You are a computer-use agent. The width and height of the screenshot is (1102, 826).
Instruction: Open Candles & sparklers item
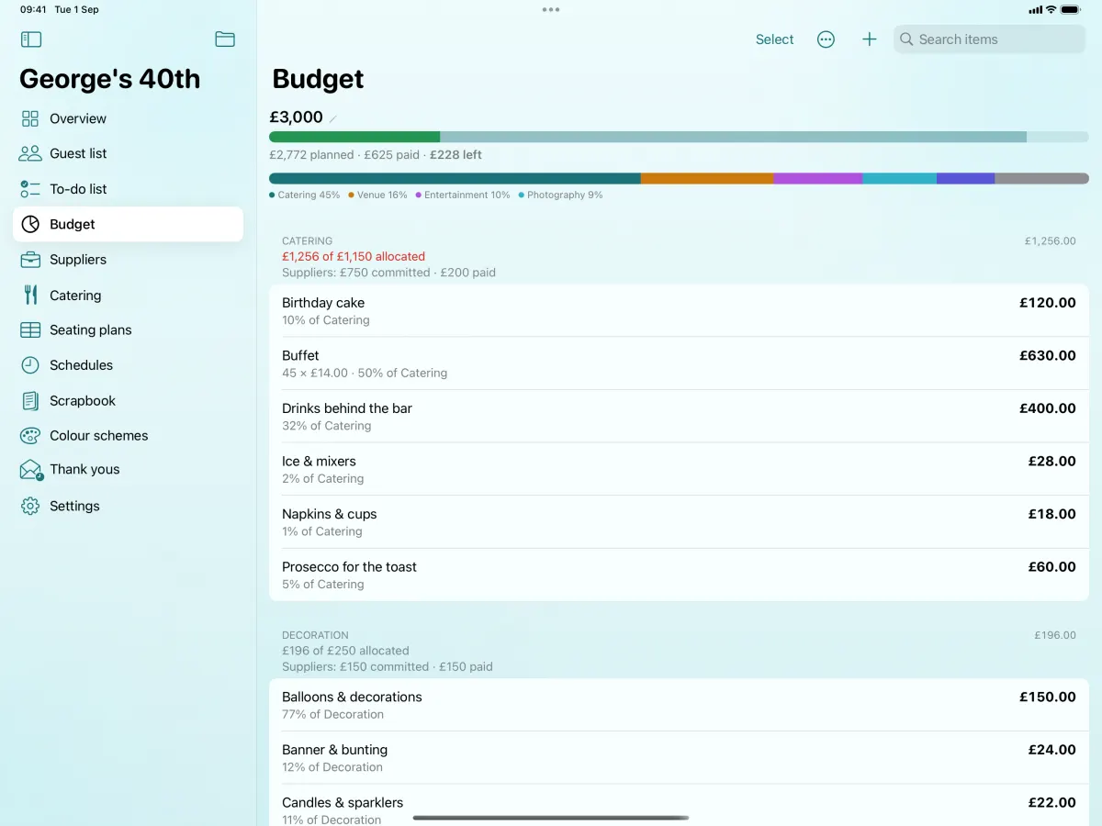[679, 806]
